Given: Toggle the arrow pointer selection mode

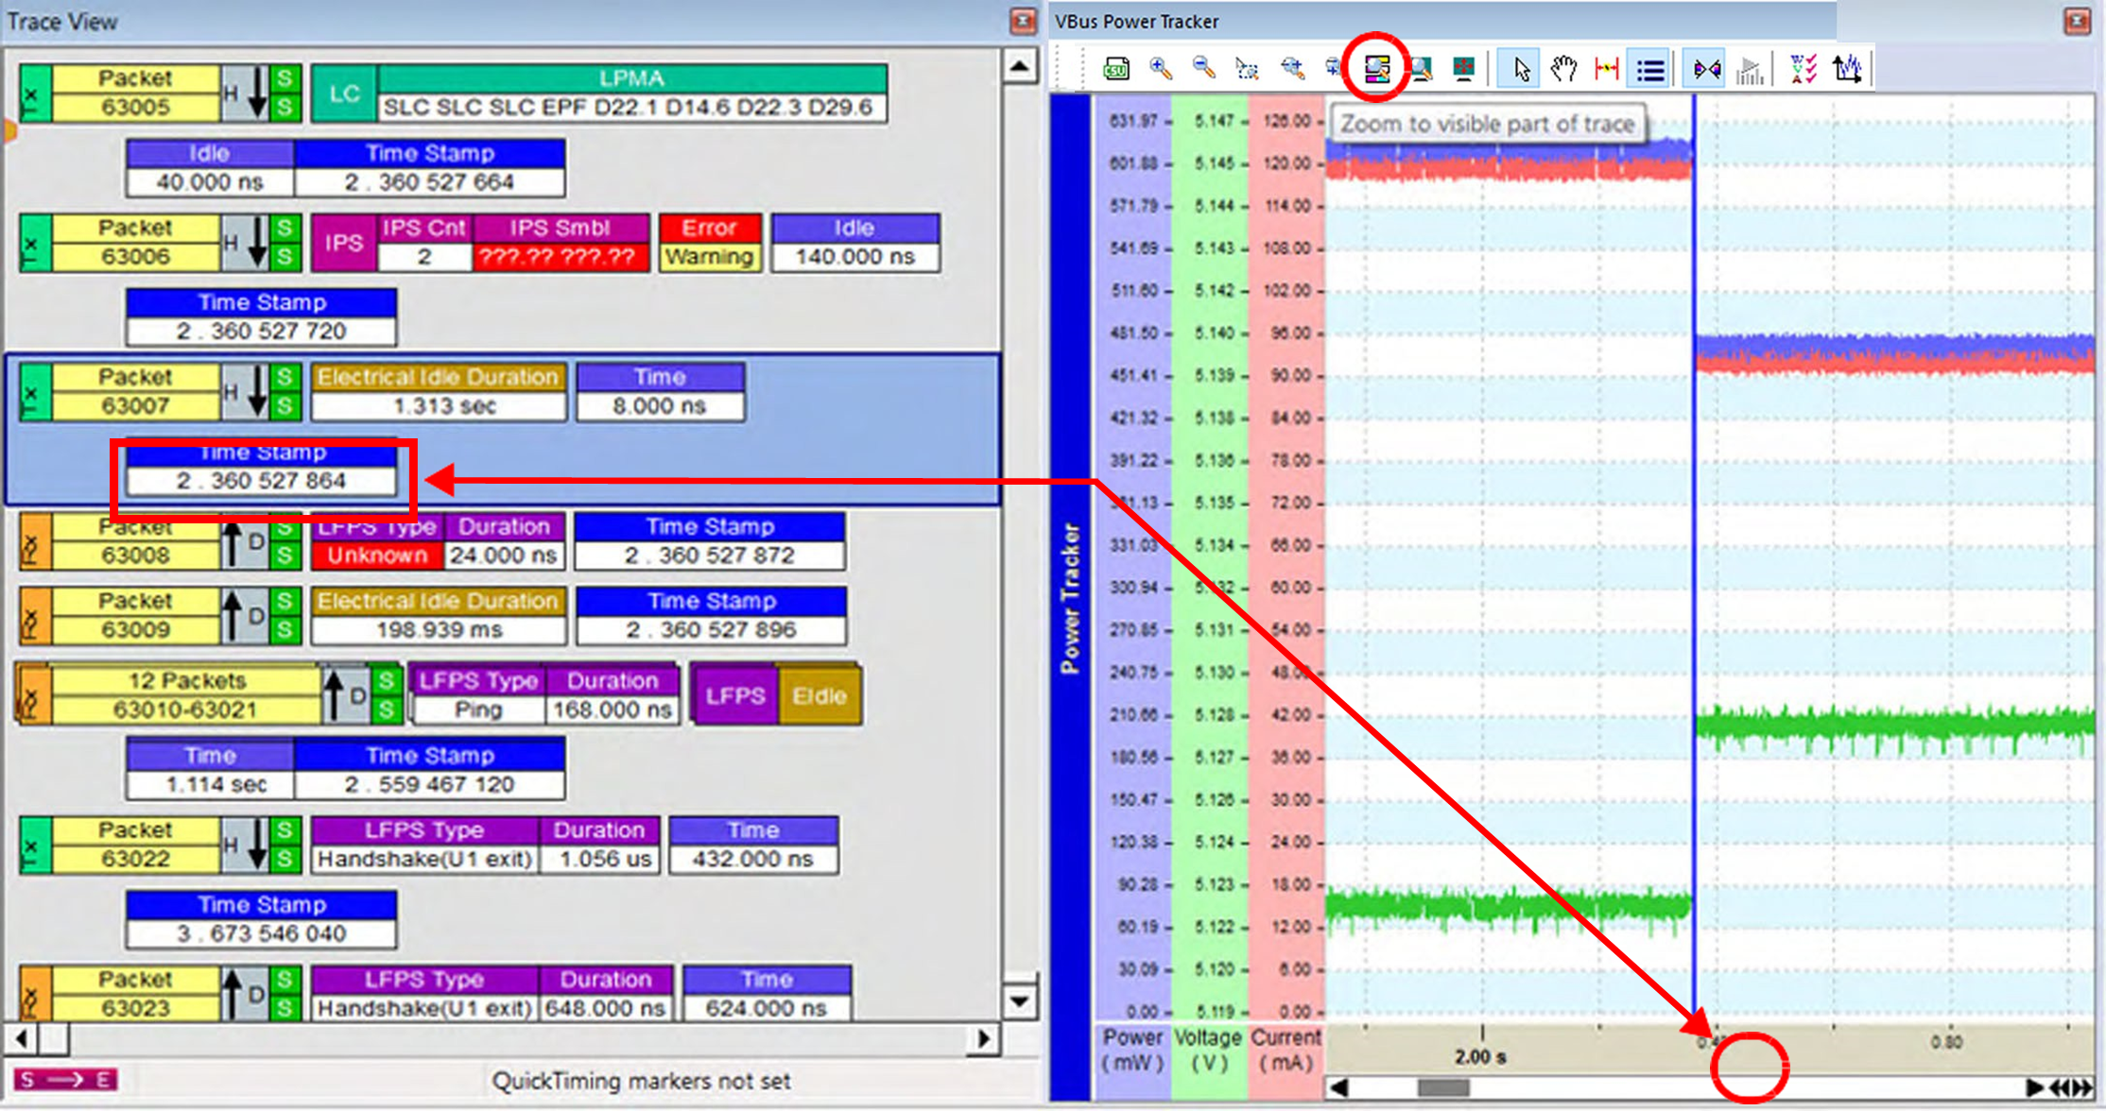Looking at the screenshot, I should [x=1520, y=69].
